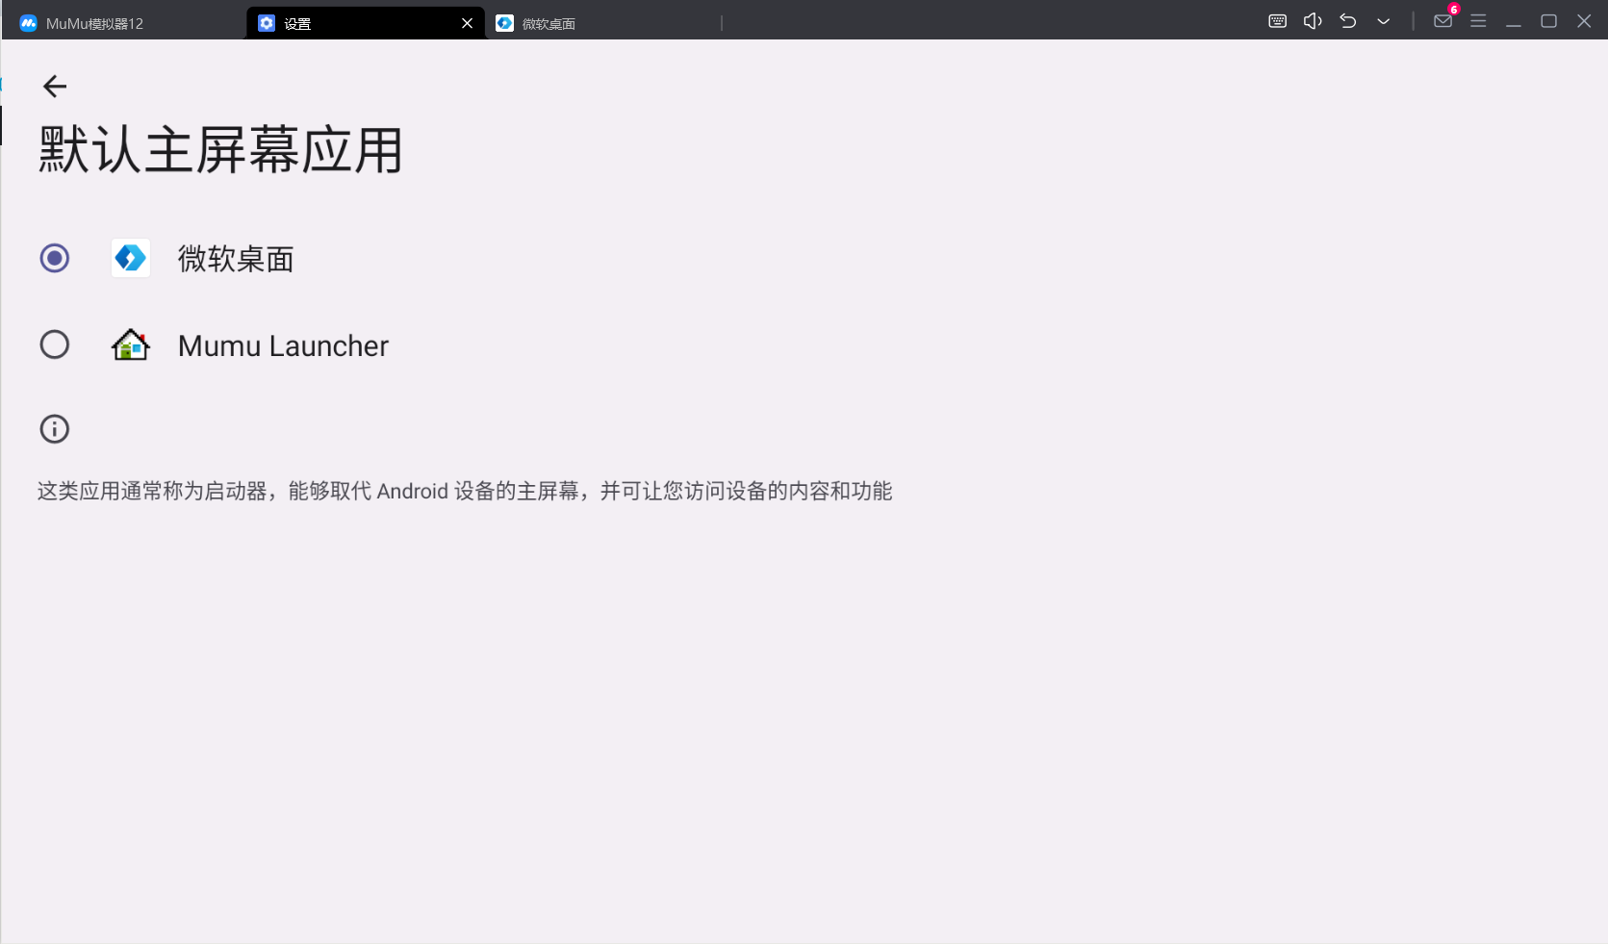Screen dimensions: 1608x944
Task: Click the Mumu Launcher house icon
Action: tap(131, 344)
